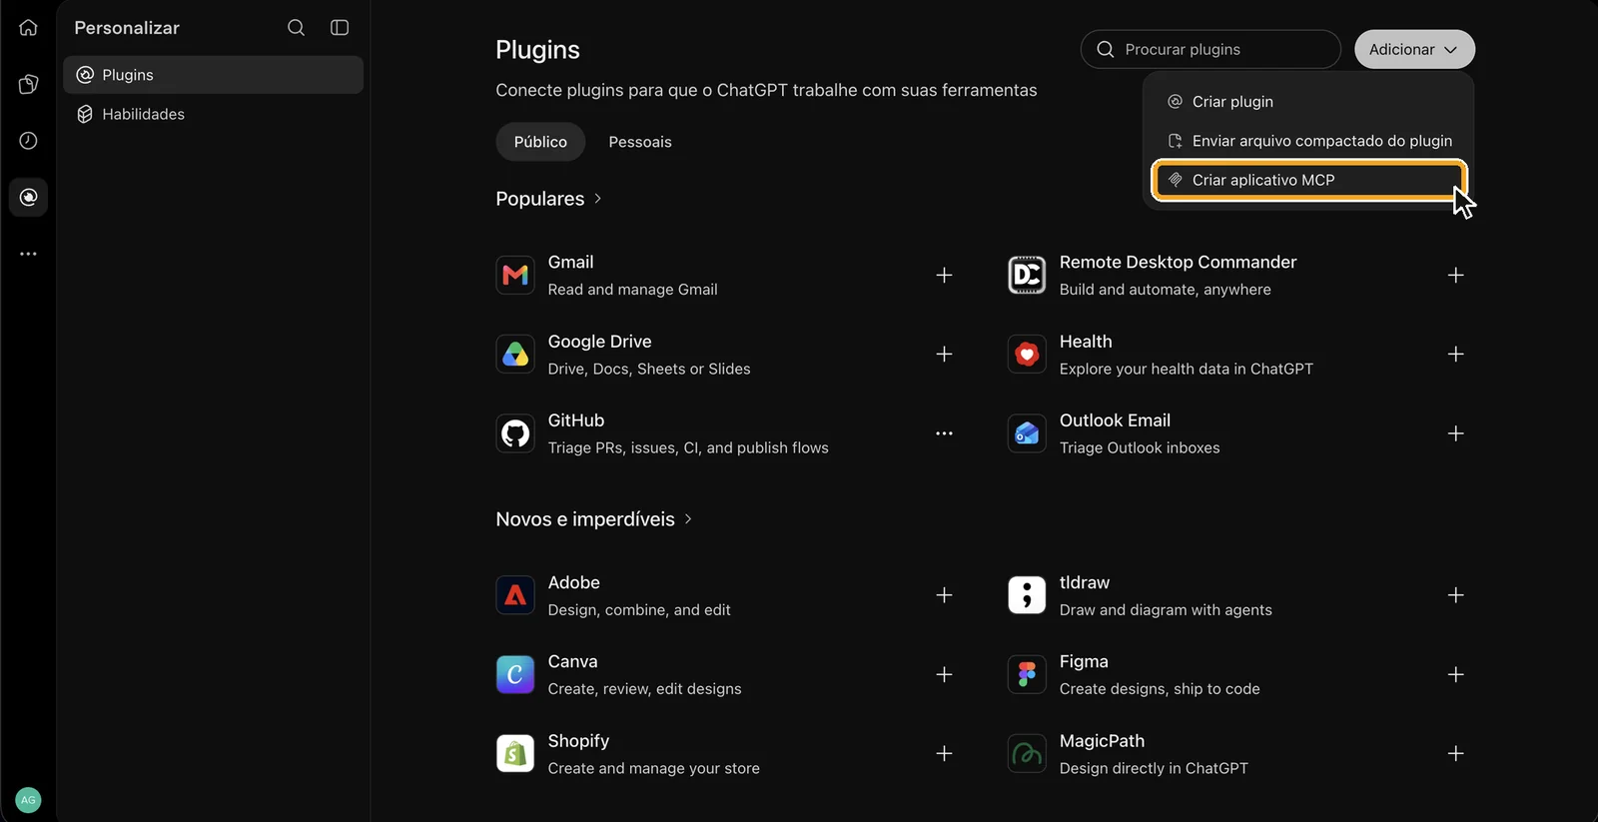The image size is (1598, 822).
Task: Select the active plugins icon in rail
Action: click(28, 197)
